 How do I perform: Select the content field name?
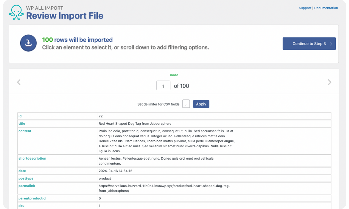(25, 131)
